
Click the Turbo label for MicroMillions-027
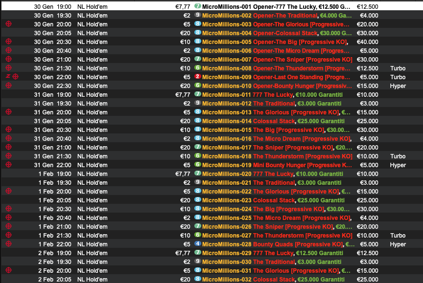pyautogui.click(x=398, y=235)
